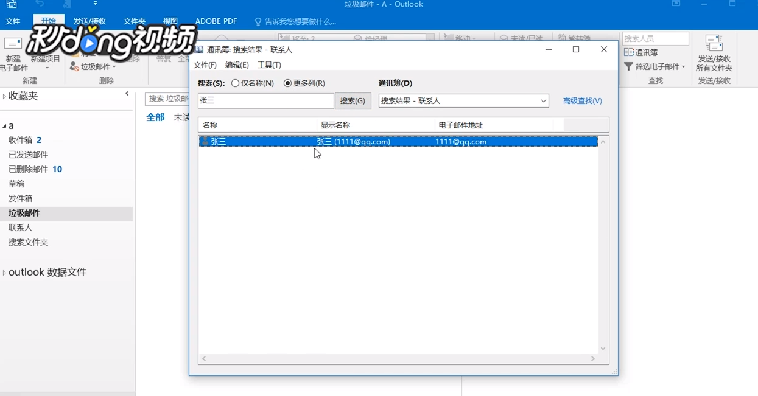Click the 新建项目 icon

click(x=45, y=58)
